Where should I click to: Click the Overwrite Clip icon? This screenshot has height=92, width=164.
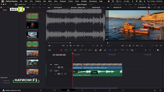[85, 50]
